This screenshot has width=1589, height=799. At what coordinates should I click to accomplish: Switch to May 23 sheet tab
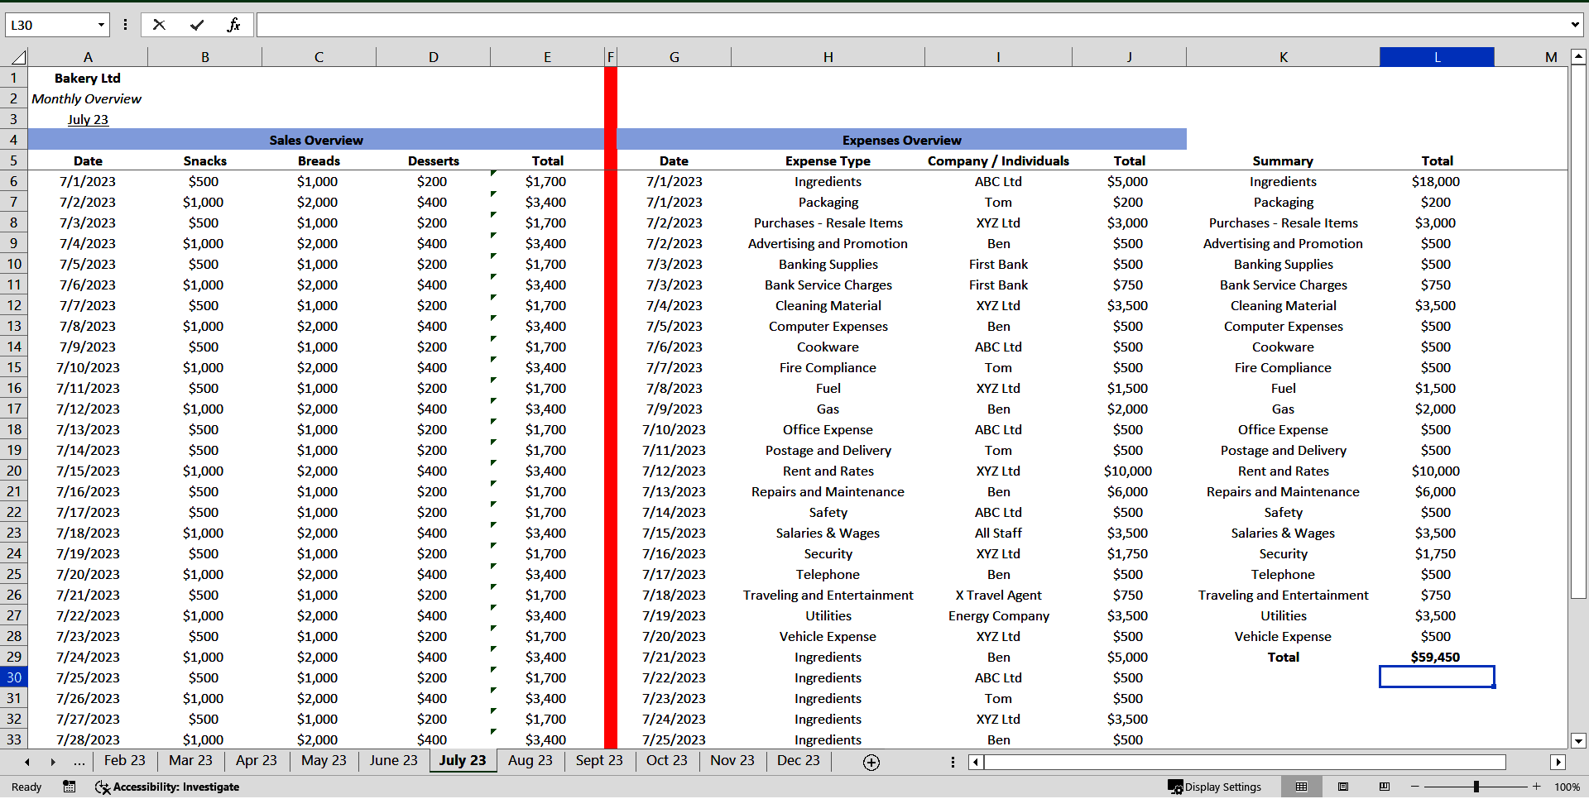click(x=324, y=760)
